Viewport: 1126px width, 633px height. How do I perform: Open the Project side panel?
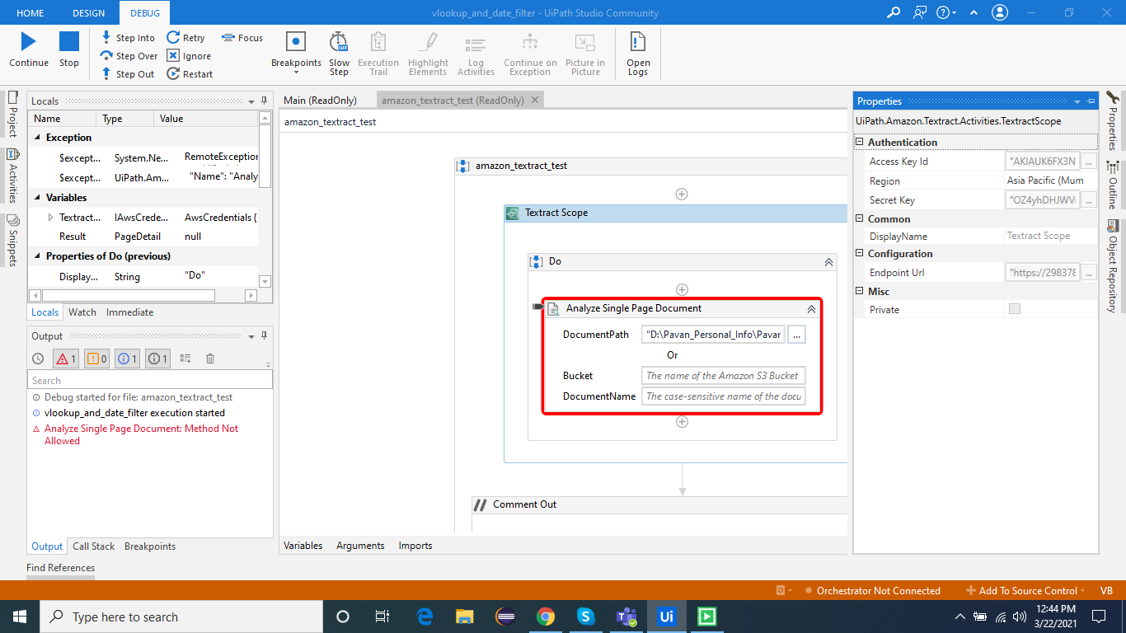pyautogui.click(x=12, y=115)
